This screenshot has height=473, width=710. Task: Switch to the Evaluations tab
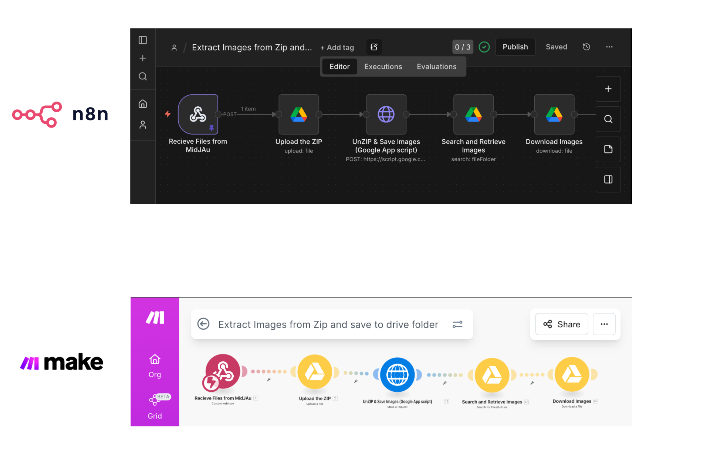pos(436,67)
